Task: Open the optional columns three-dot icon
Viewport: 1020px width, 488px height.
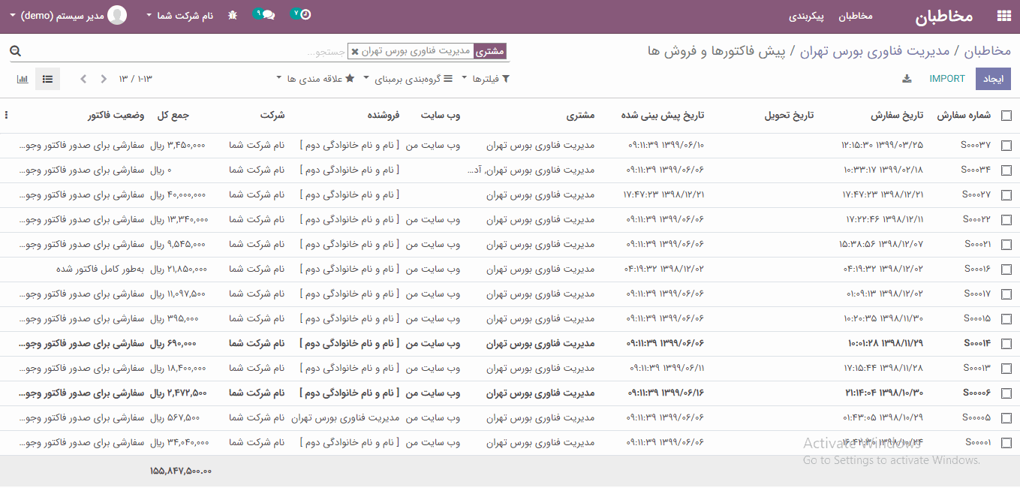Action: [7, 116]
